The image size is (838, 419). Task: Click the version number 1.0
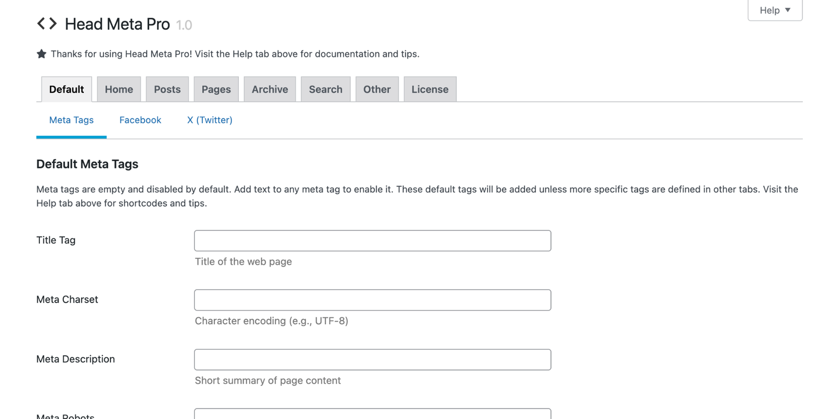point(184,25)
